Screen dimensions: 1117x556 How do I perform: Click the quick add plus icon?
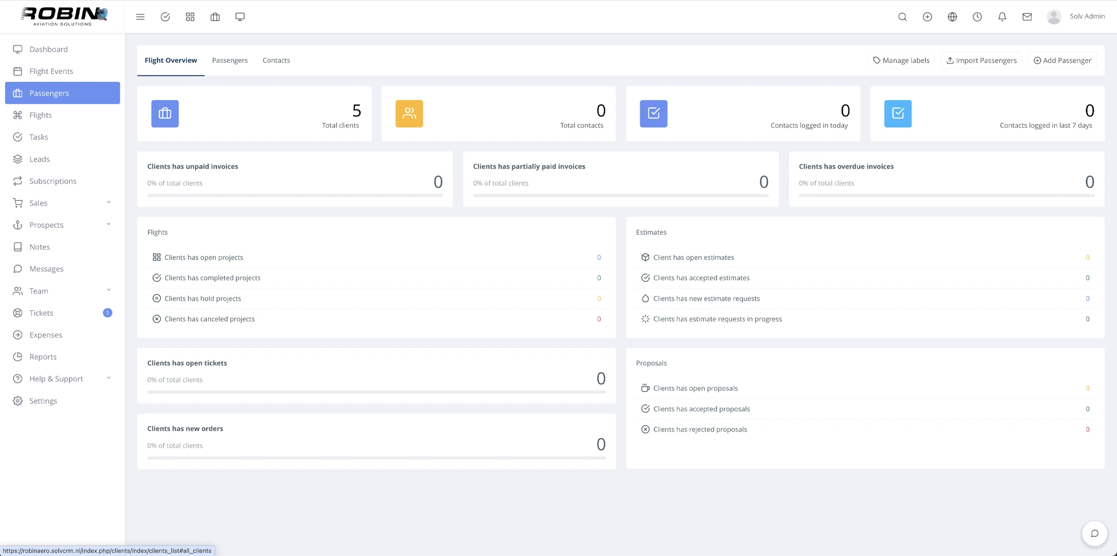927,17
